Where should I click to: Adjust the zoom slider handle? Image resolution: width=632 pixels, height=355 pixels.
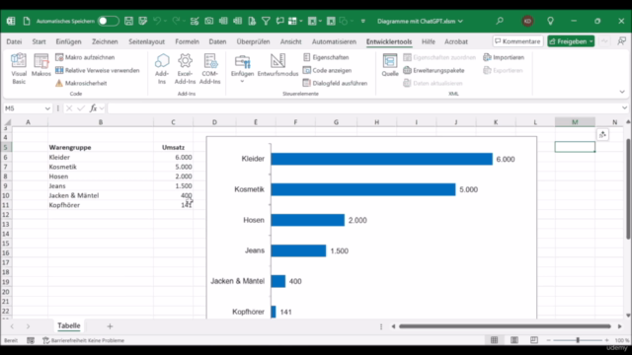coord(578,340)
